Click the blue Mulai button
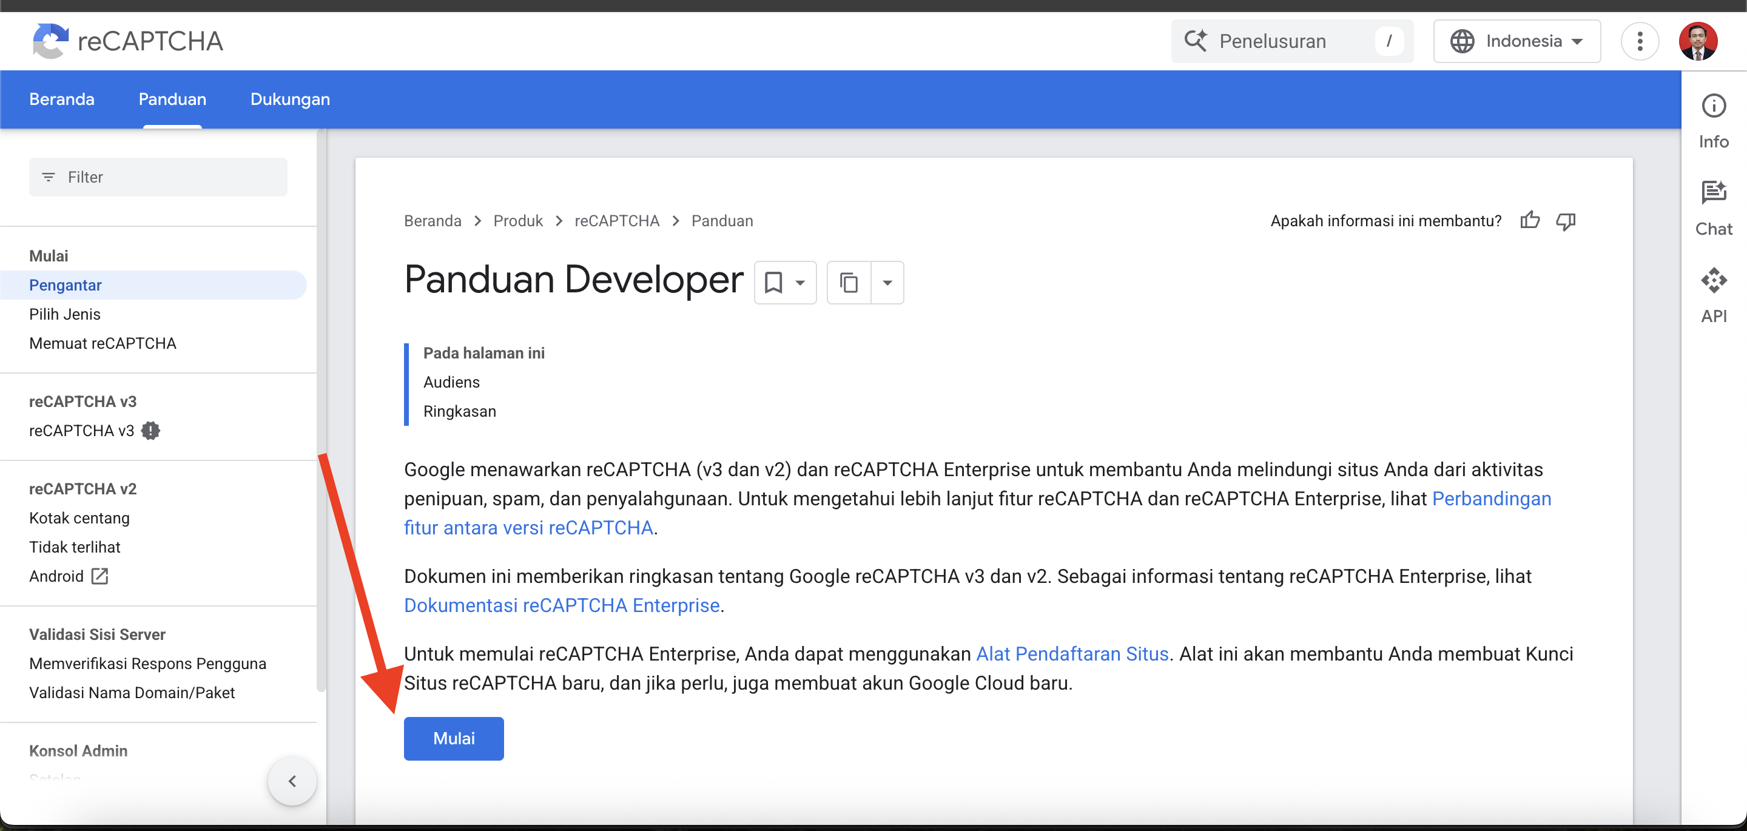This screenshot has width=1747, height=831. [x=454, y=738]
